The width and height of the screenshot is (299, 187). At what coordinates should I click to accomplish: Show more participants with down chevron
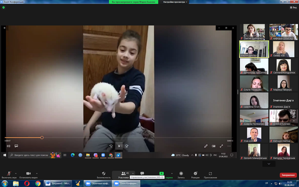[269, 164]
